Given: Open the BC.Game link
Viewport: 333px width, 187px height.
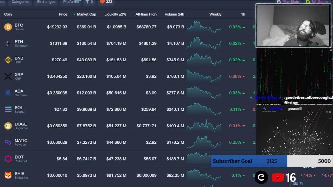Looking at the screenshot, I should click(319, 2).
